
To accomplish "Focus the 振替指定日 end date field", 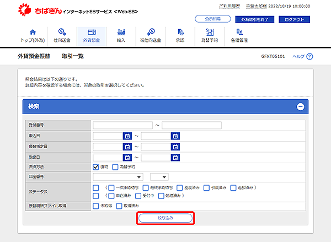I will coord(156,147).
